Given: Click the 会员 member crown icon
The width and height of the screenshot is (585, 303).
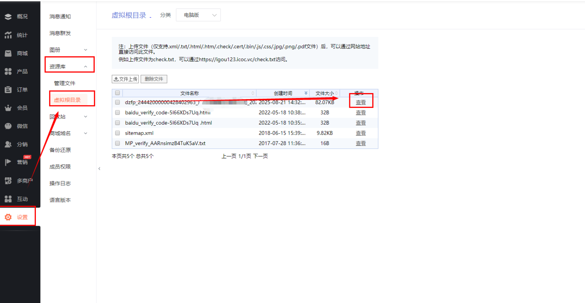Looking at the screenshot, I should pos(8,108).
